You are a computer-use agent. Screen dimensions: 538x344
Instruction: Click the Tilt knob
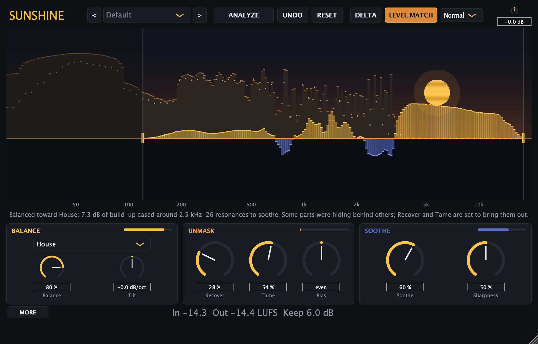[132, 267]
